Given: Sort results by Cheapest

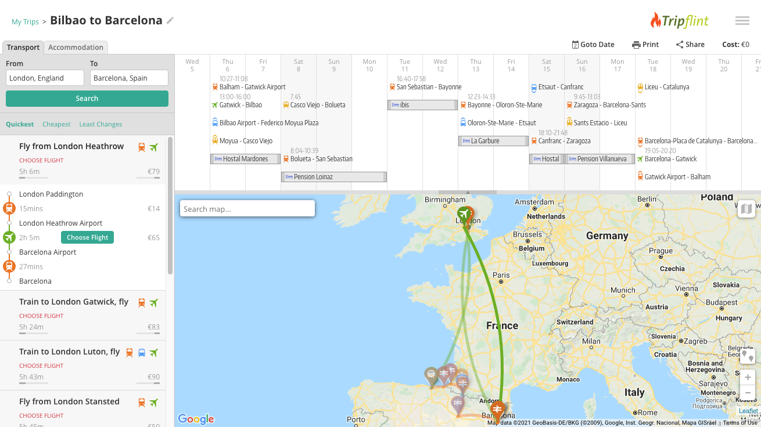Looking at the screenshot, I should pyautogui.click(x=56, y=124).
